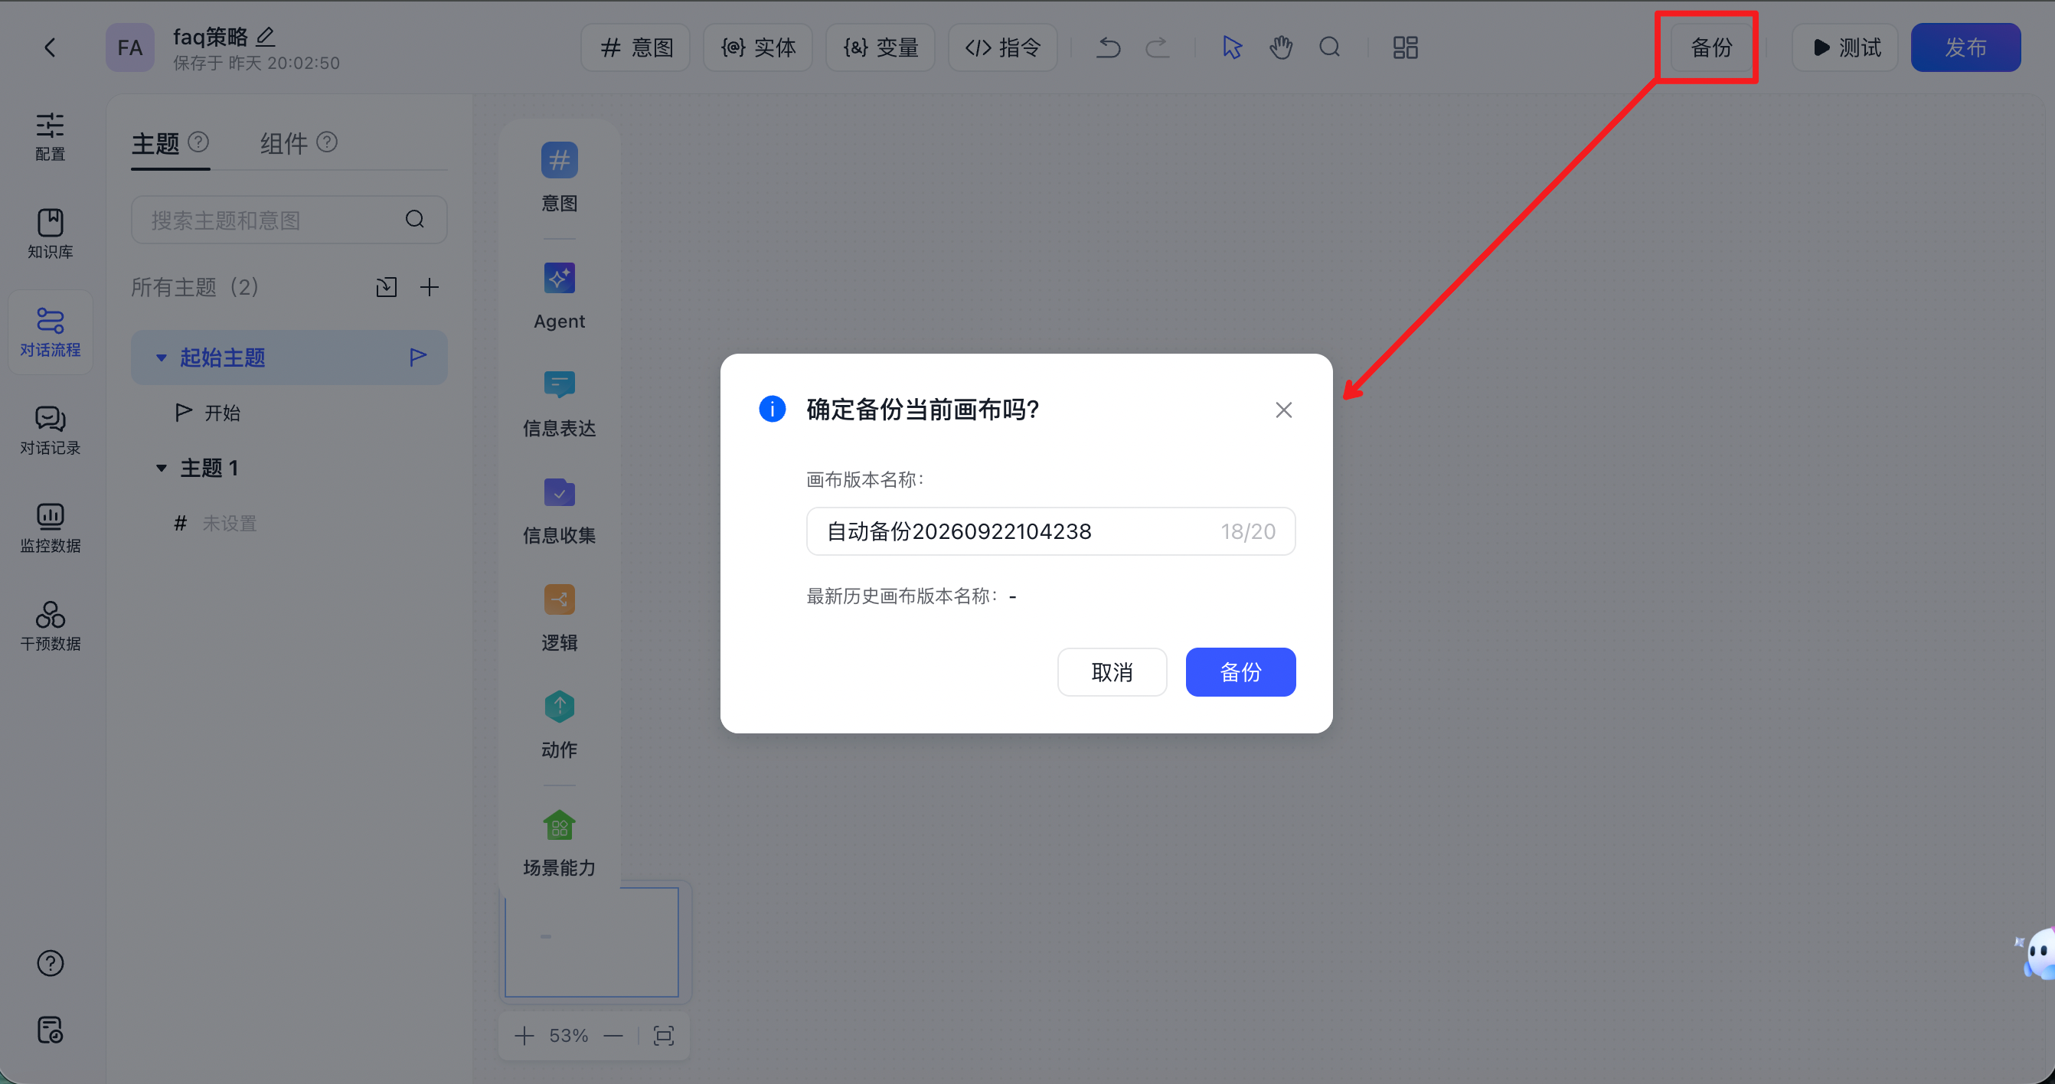The height and width of the screenshot is (1084, 2055).
Task: Click the undo arrow icon
Action: (1109, 48)
